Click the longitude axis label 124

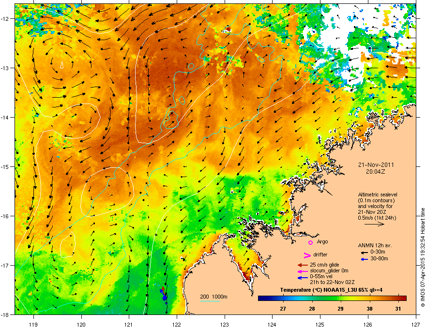point(272,324)
